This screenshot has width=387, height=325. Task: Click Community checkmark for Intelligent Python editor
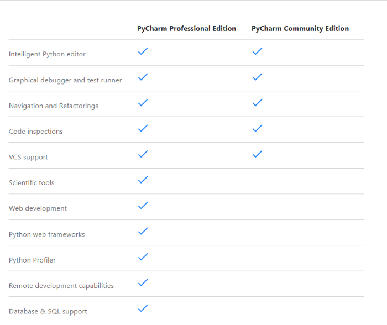(x=257, y=51)
